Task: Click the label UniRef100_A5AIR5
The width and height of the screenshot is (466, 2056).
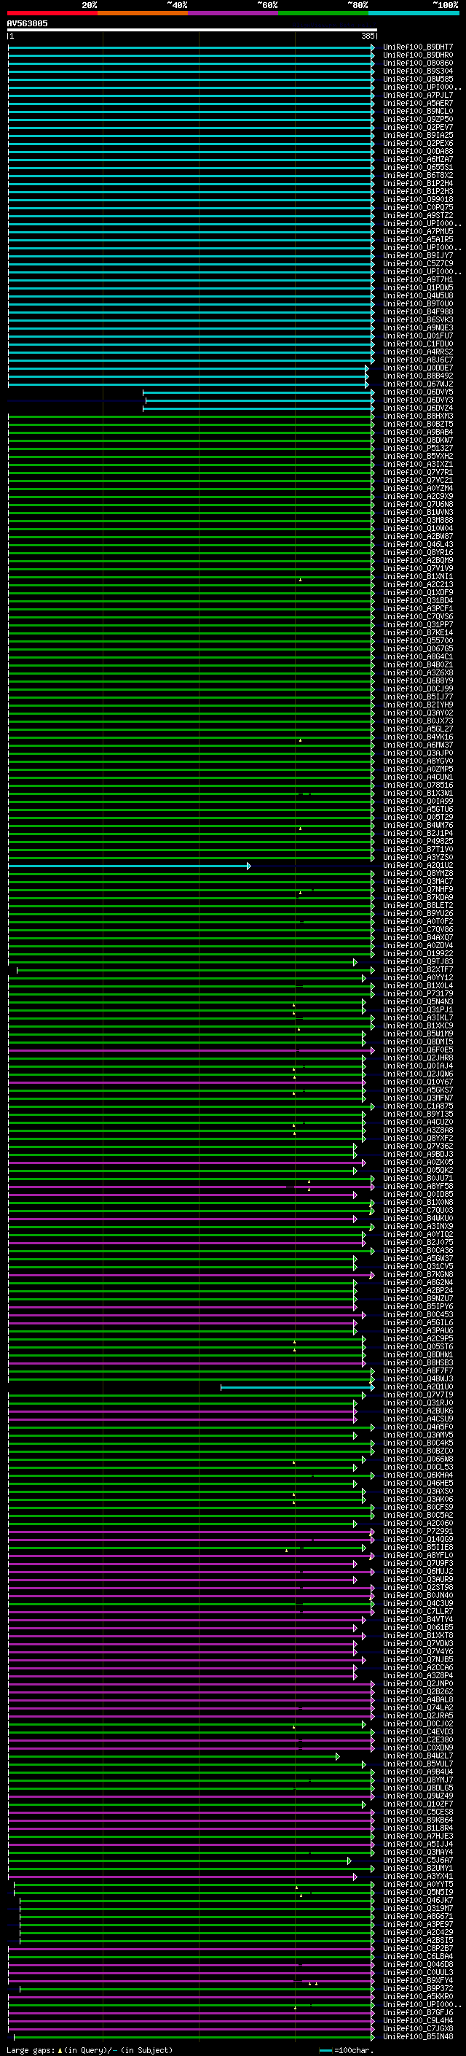Action: [x=418, y=240]
